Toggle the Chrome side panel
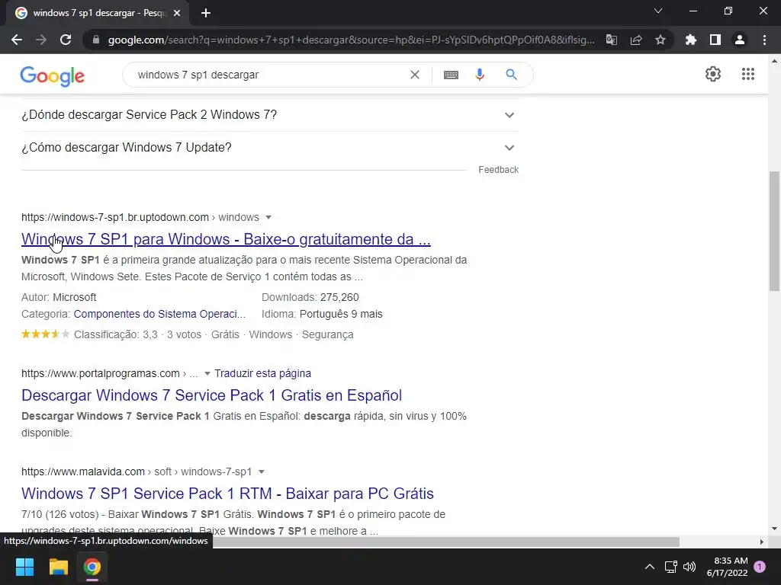This screenshot has height=585, width=781. click(715, 40)
